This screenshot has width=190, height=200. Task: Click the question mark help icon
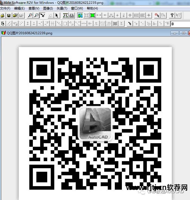pos(172,15)
